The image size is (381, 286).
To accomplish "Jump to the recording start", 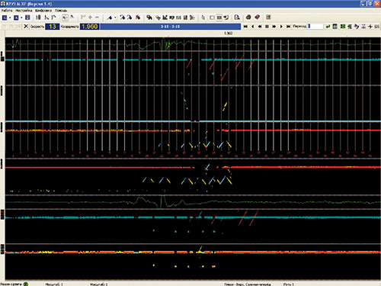I will [x=245, y=27].
